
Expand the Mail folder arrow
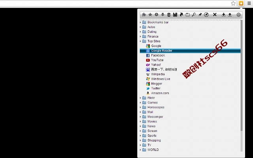click(x=140, y=112)
